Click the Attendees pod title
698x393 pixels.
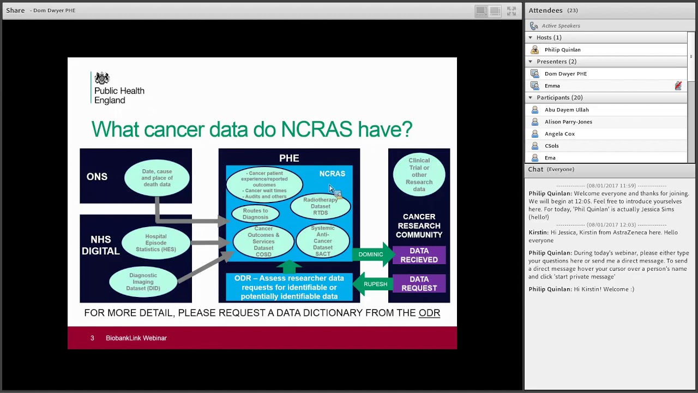(545, 10)
